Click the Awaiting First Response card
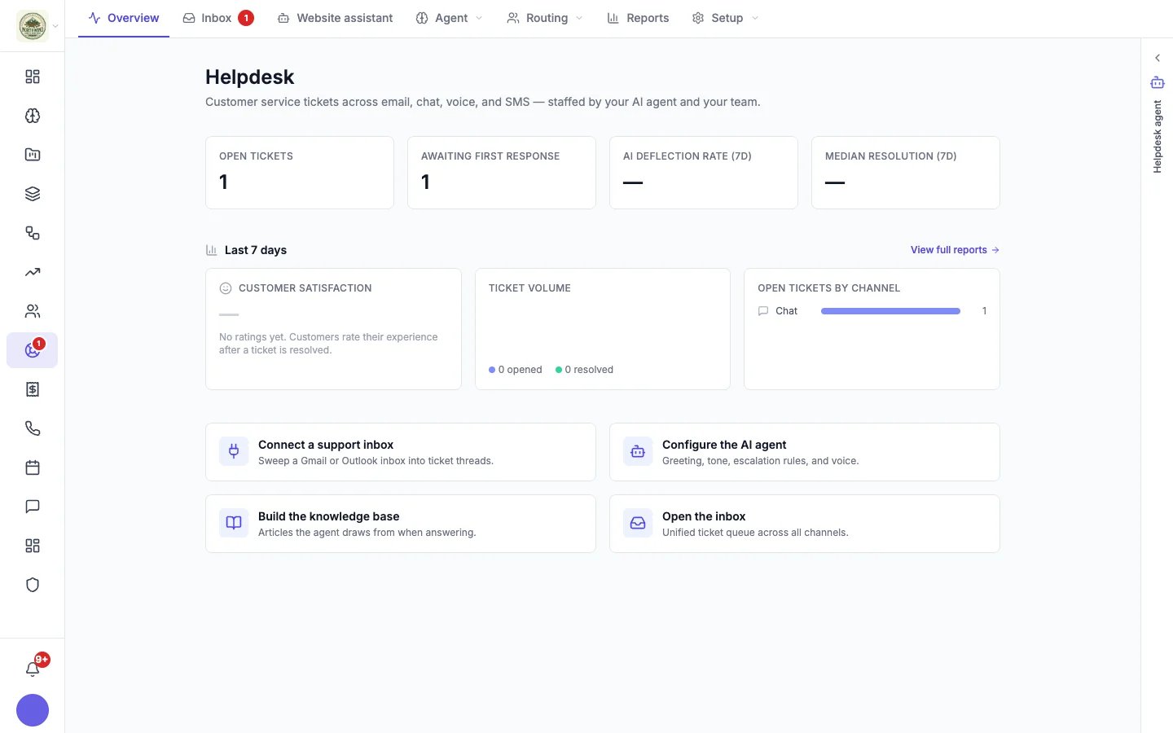Image resolution: width=1173 pixels, height=733 pixels. tap(502, 173)
